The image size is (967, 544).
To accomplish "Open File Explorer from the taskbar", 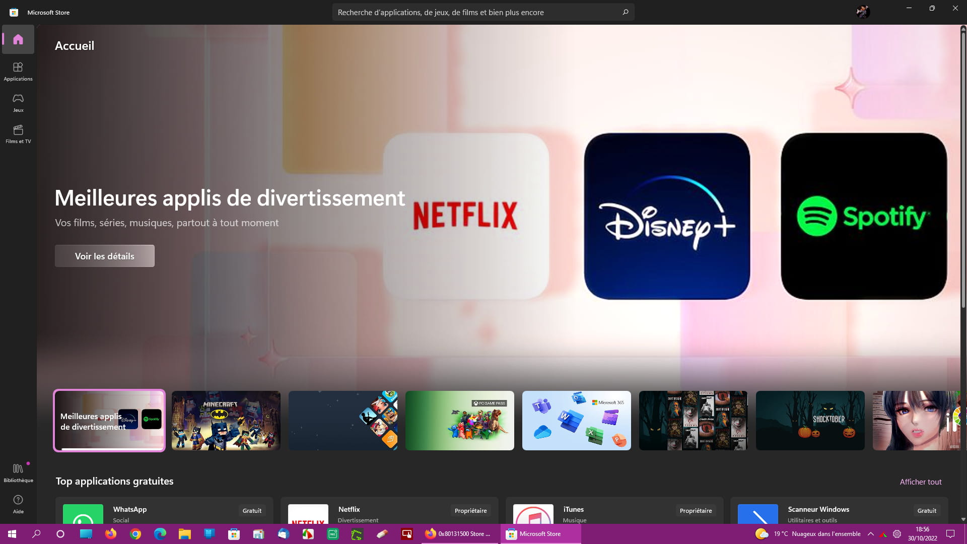I will click(x=185, y=534).
